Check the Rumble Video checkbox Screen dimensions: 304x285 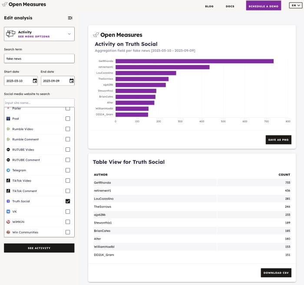pyautogui.click(x=68, y=129)
